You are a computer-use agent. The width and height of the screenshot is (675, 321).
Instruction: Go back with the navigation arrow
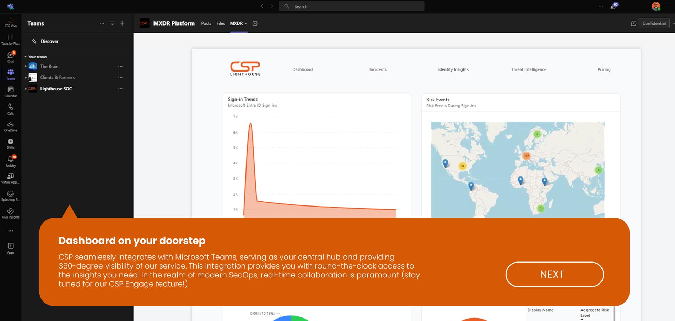(x=262, y=6)
